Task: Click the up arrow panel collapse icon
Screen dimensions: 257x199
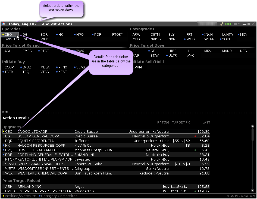Action: tap(3, 112)
